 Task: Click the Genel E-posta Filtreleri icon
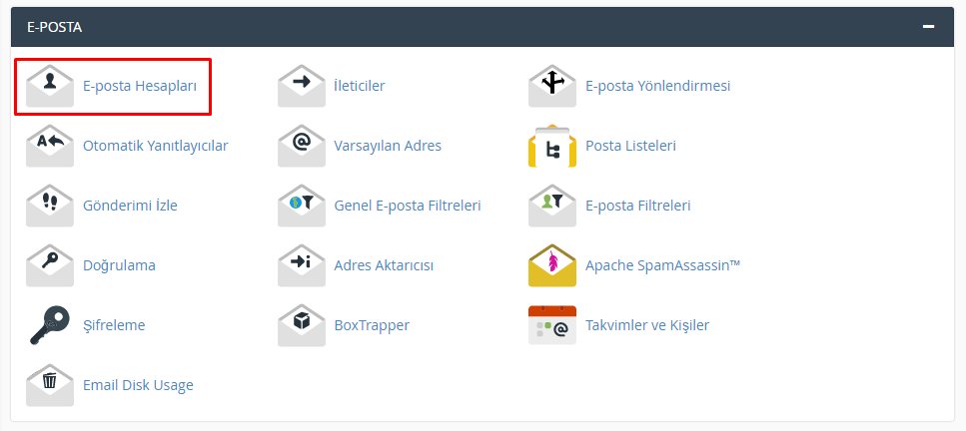tap(302, 206)
